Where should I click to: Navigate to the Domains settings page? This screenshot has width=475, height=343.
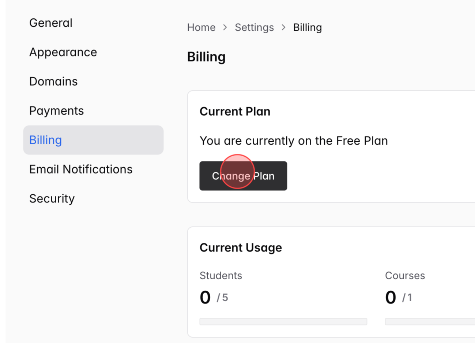[x=53, y=81]
